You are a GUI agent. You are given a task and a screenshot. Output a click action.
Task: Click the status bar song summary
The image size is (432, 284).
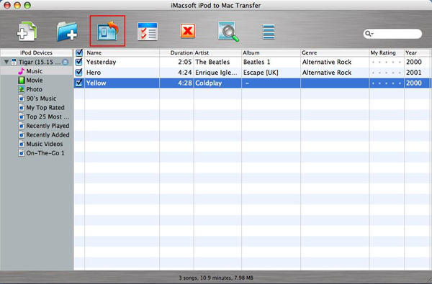216,278
